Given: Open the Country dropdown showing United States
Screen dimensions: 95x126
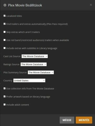Looking at the screenshot, I should pos(29,80).
